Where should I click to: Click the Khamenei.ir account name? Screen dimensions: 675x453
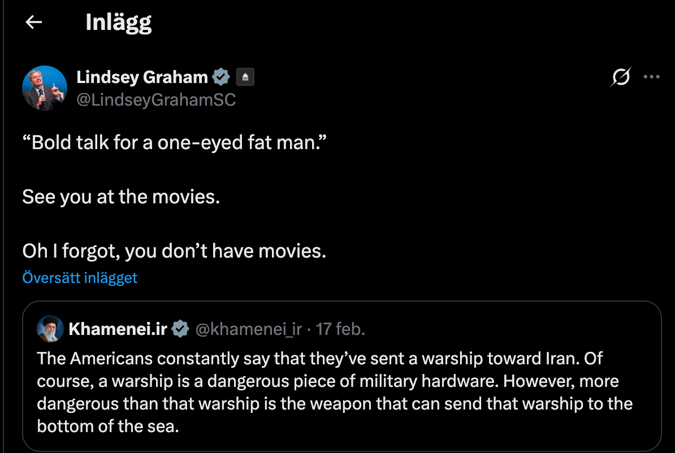click(118, 329)
